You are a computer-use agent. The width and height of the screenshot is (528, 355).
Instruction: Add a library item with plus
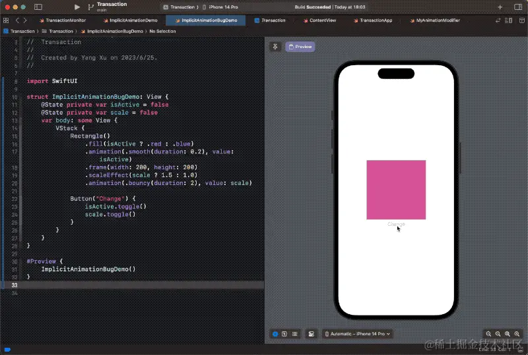click(x=500, y=7)
